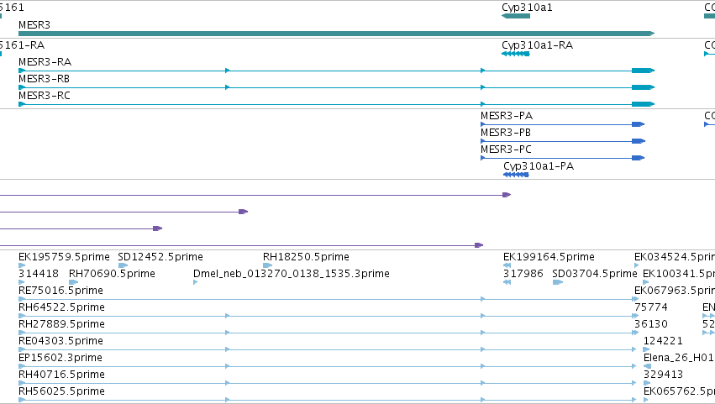Screen dimensions: 715x404
Task: Click the MESR3-PA label
Action: point(507,116)
